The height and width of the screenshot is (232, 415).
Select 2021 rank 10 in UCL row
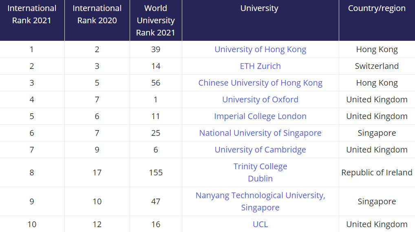pos(32,224)
